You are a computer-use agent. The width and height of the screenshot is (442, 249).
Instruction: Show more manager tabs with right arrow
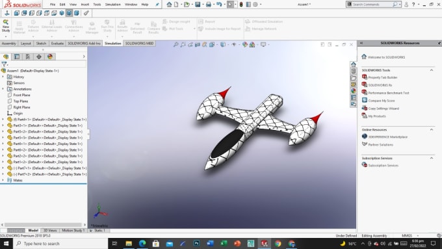pos(84,57)
